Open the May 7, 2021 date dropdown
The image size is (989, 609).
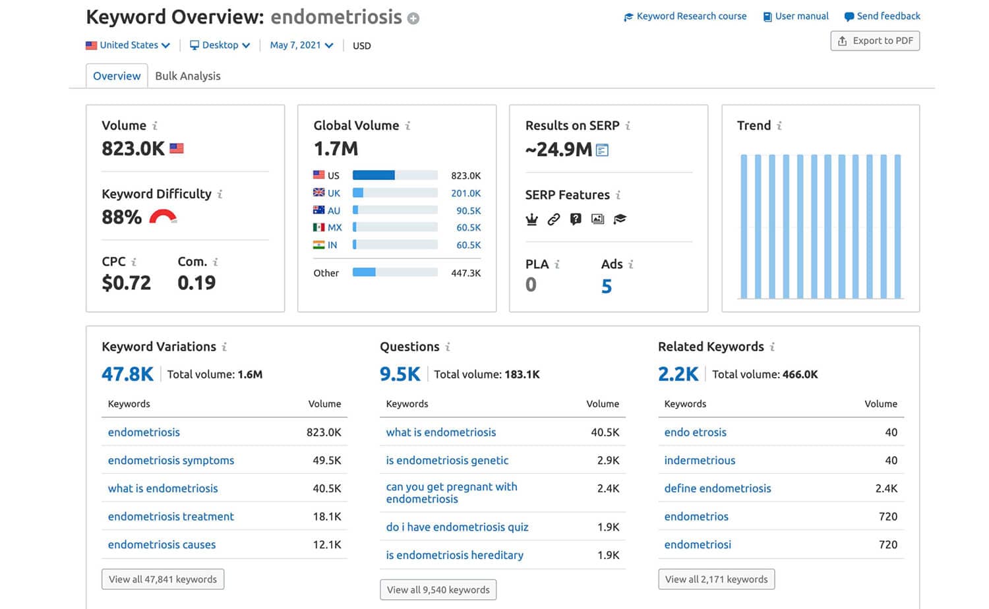(x=301, y=45)
